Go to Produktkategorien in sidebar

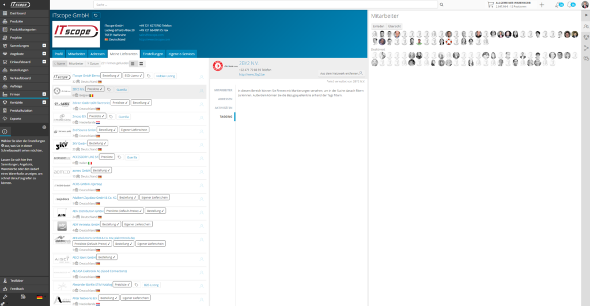[x=24, y=29]
